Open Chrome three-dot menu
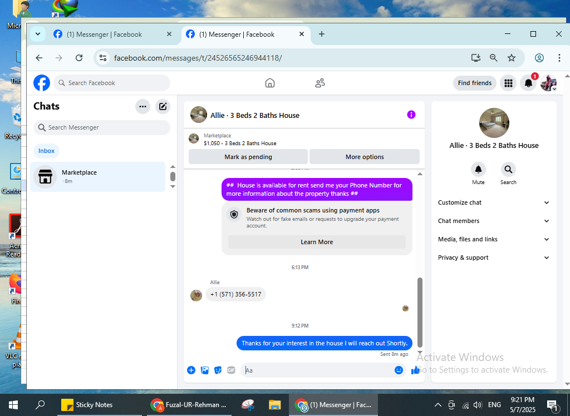This screenshot has width=570, height=416. 559,58
